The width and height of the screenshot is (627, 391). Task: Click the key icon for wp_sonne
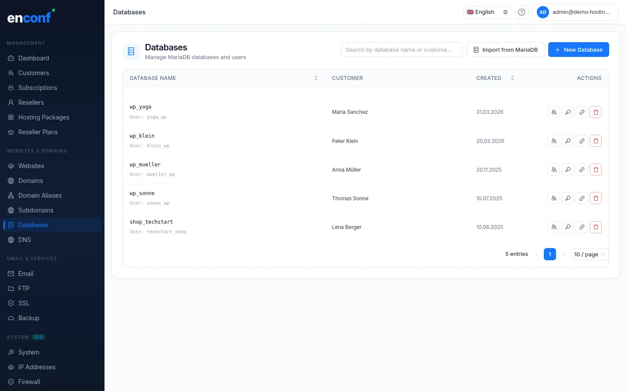pyautogui.click(x=568, y=198)
